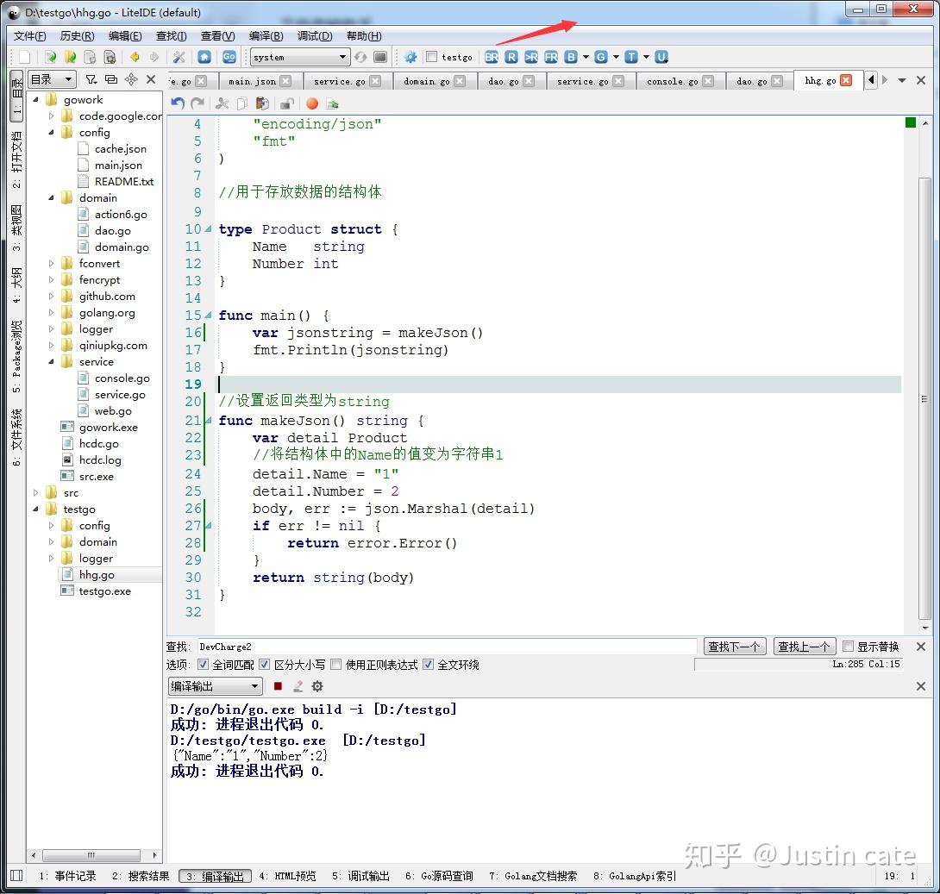940x894 pixels.
Task: Click the undo icon in editor toolbar
Action: [178, 103]
